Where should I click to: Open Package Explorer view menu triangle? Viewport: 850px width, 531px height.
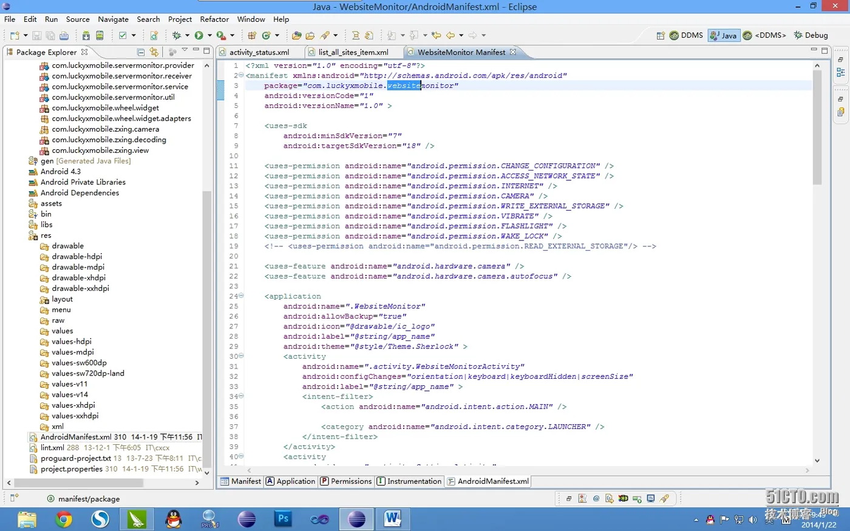pyautogui.click(x=184, y=51)
